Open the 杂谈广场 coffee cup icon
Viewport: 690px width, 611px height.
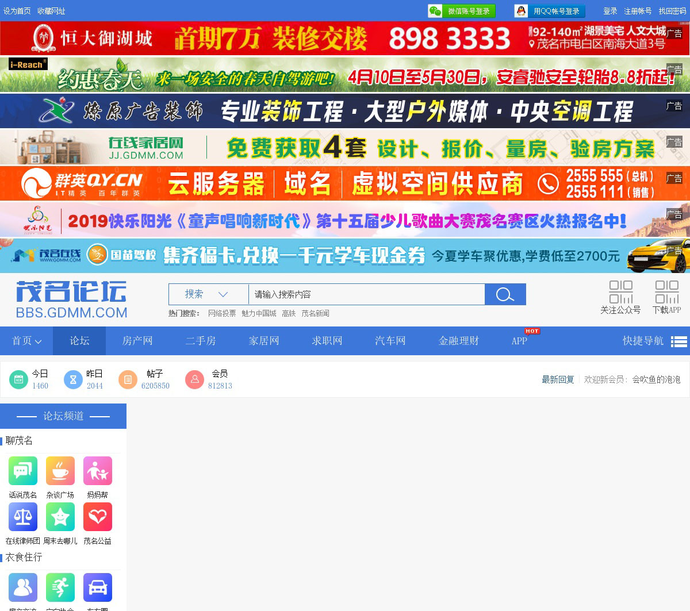60,471
